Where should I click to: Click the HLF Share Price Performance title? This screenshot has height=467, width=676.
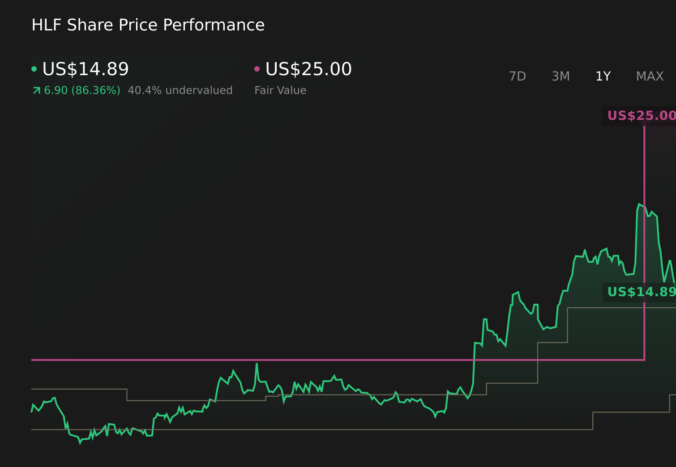pyautogui.click(x=148, y=25)
